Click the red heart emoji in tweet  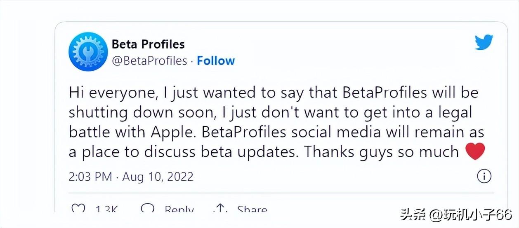(475, 151)
